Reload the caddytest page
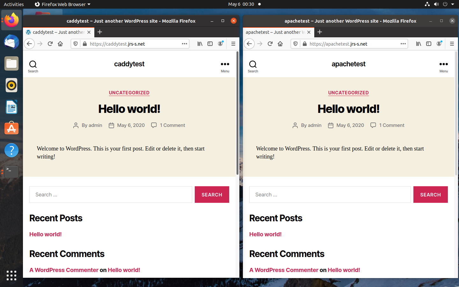Viewport: 459px width, 287px height. (x=50, y=44)
